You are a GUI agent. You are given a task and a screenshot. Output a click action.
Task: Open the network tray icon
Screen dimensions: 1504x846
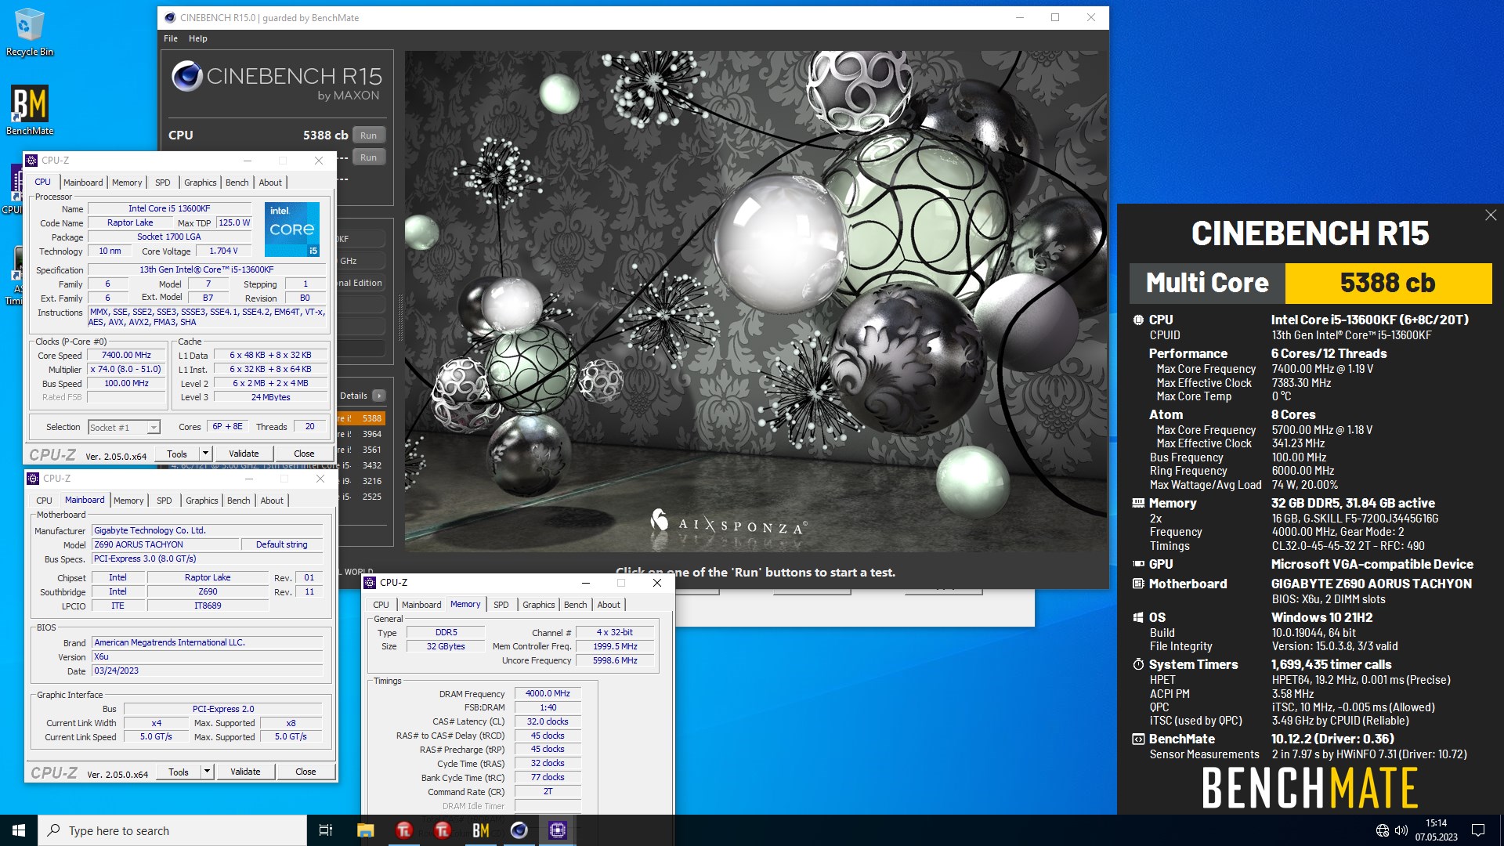(1383, 830)
